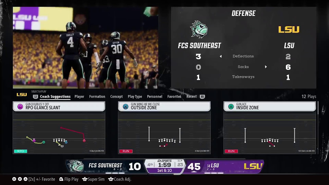Open the Play Type tab
The width and height of the screenshot is (329, 185).
coord(135,97)
